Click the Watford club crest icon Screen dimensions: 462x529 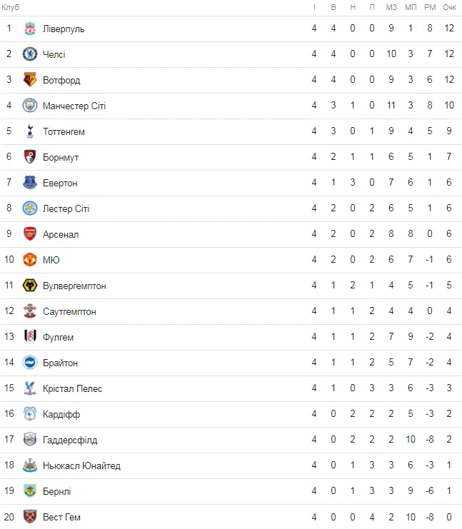pos(29,80)
